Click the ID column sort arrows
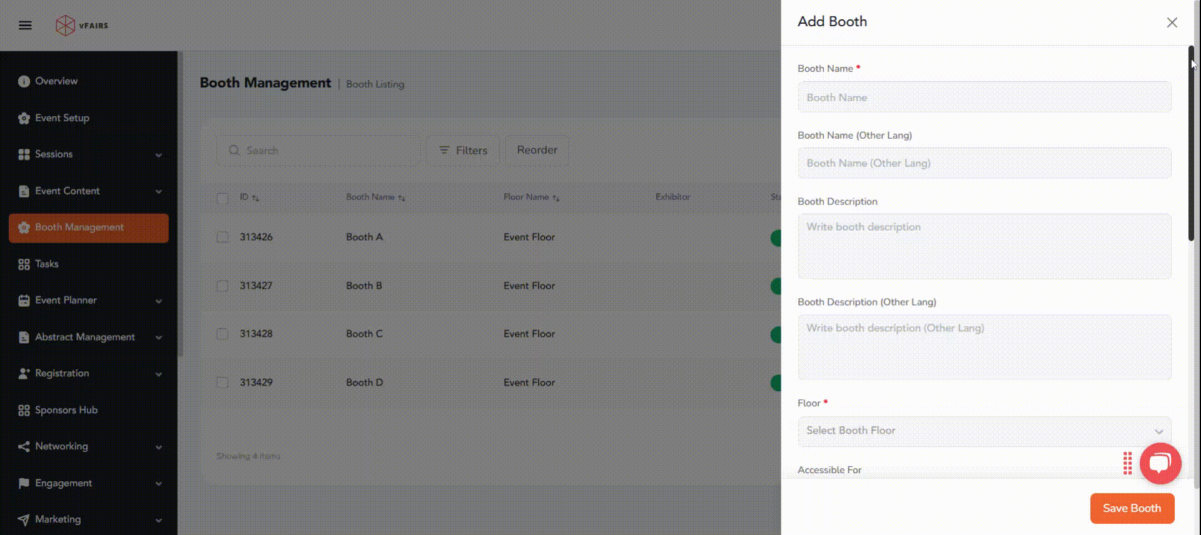This screenshot has height=535, width=1201. (255, 197)
